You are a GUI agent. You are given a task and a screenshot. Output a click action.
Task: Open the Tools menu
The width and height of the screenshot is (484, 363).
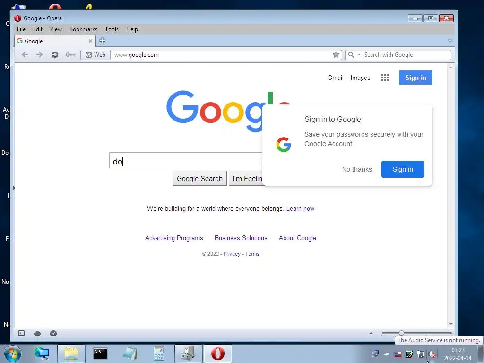tap(112, 29)
